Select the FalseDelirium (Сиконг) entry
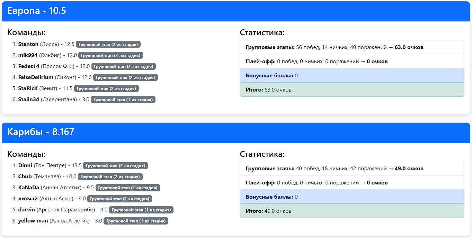 85,77
